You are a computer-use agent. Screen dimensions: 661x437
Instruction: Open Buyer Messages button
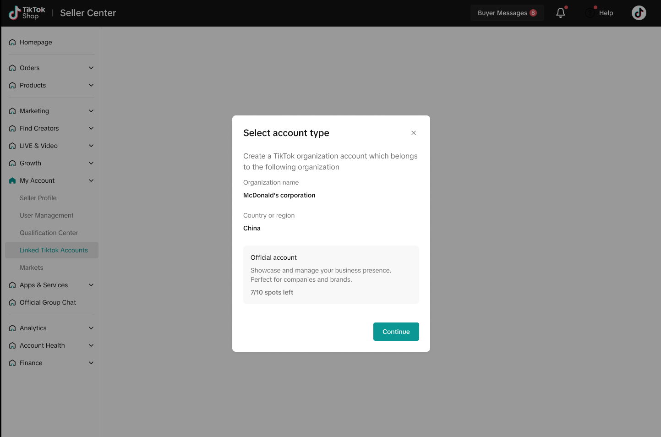pyautogui.click(x=507, y=13)
